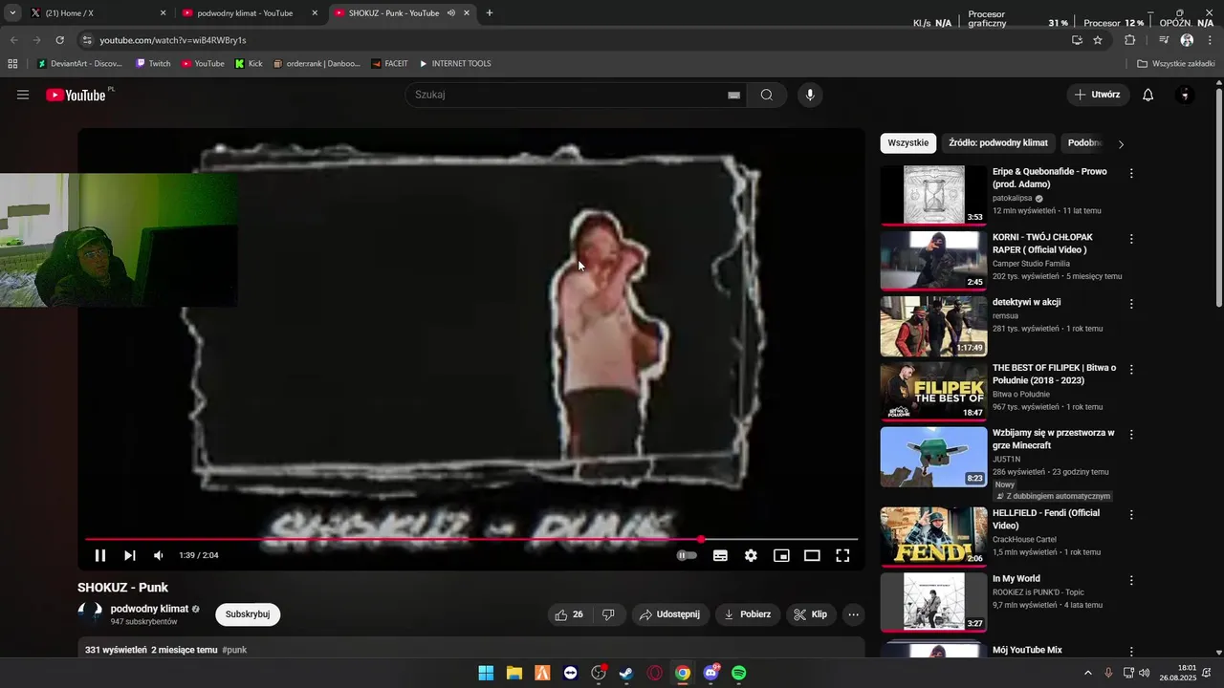1224x688 pixels.
Task: Focus the Szukaj search field
Action: 569,95
